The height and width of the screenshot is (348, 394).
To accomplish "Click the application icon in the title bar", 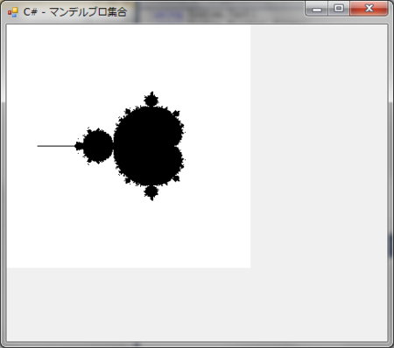I will tap(12, 12).
